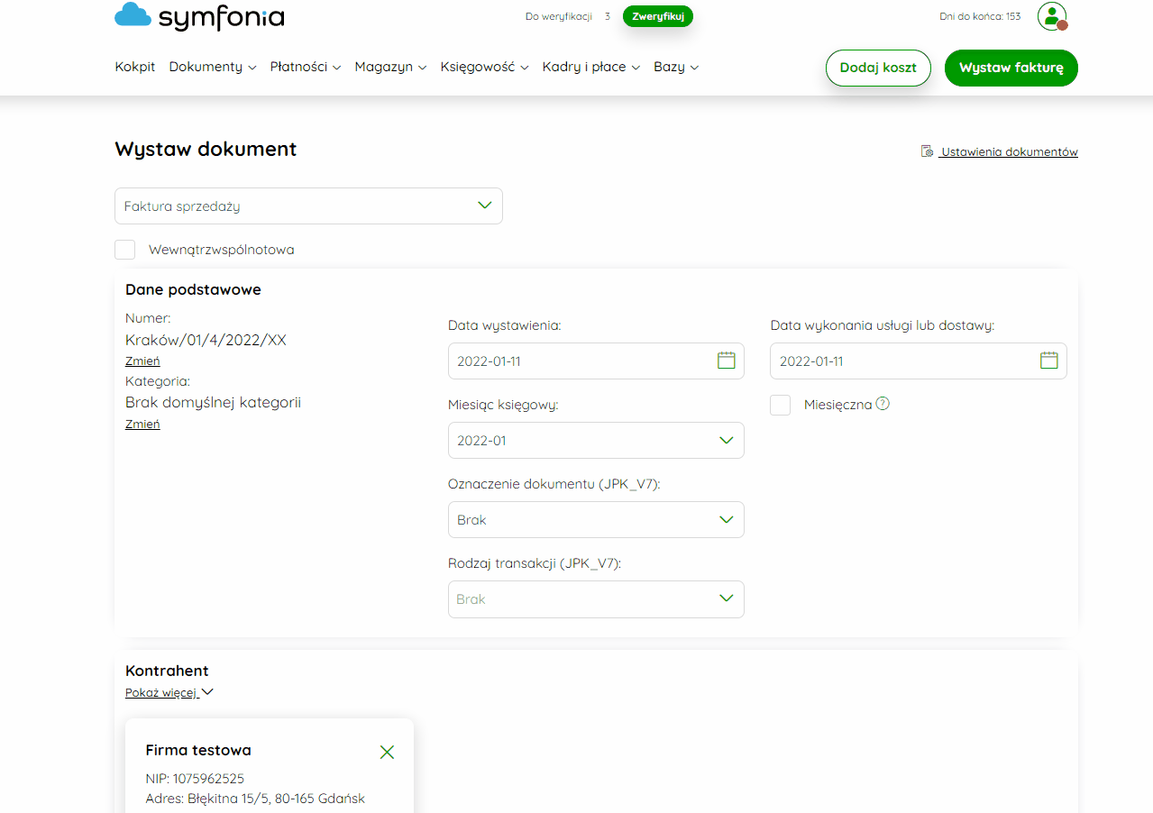Click into the Data wystawienia date field
This screenshot has height=813, width=1153.
(x=596, y=361)
